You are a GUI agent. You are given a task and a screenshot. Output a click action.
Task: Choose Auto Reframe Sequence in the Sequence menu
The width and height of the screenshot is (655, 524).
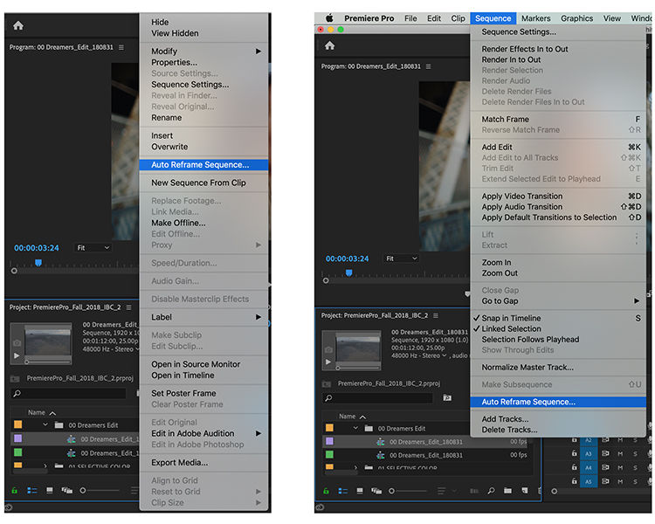click(x=558, y=402)
